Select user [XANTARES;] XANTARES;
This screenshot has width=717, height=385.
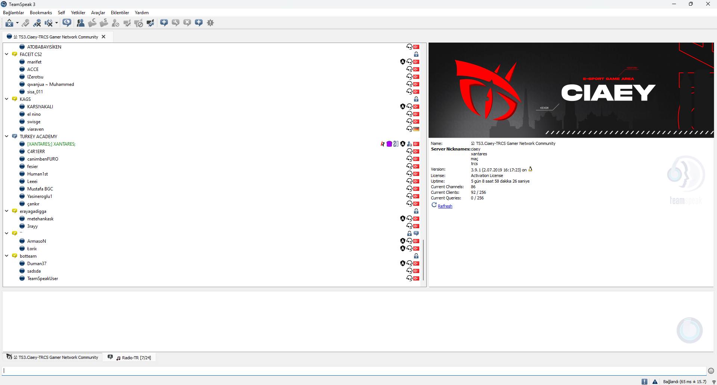tap(51, 144)
